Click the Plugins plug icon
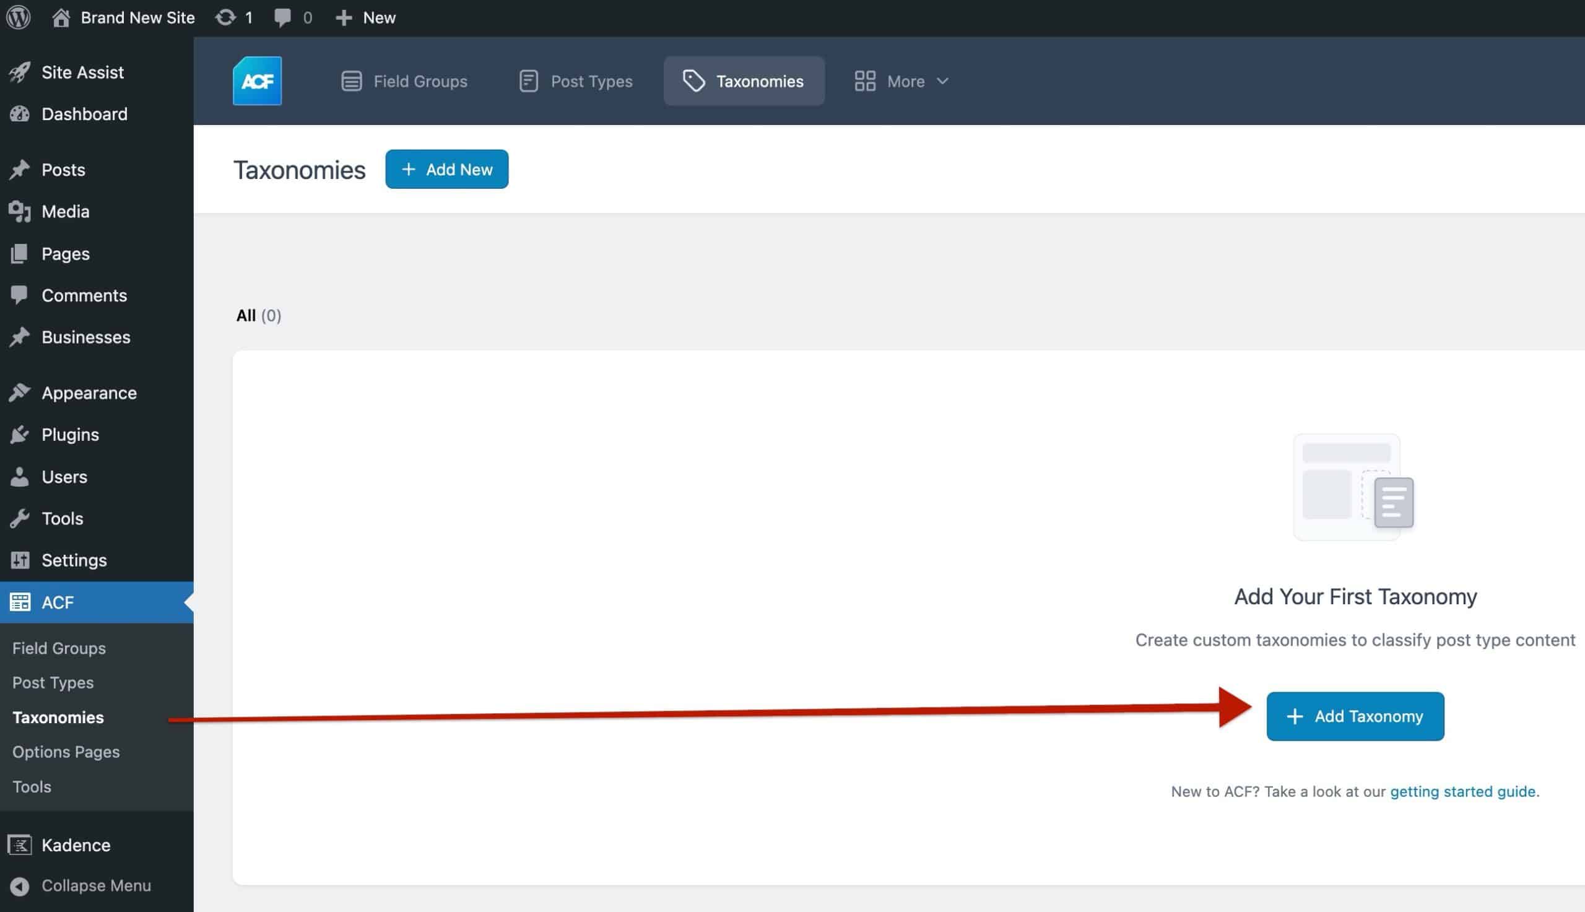 point(20,435)
